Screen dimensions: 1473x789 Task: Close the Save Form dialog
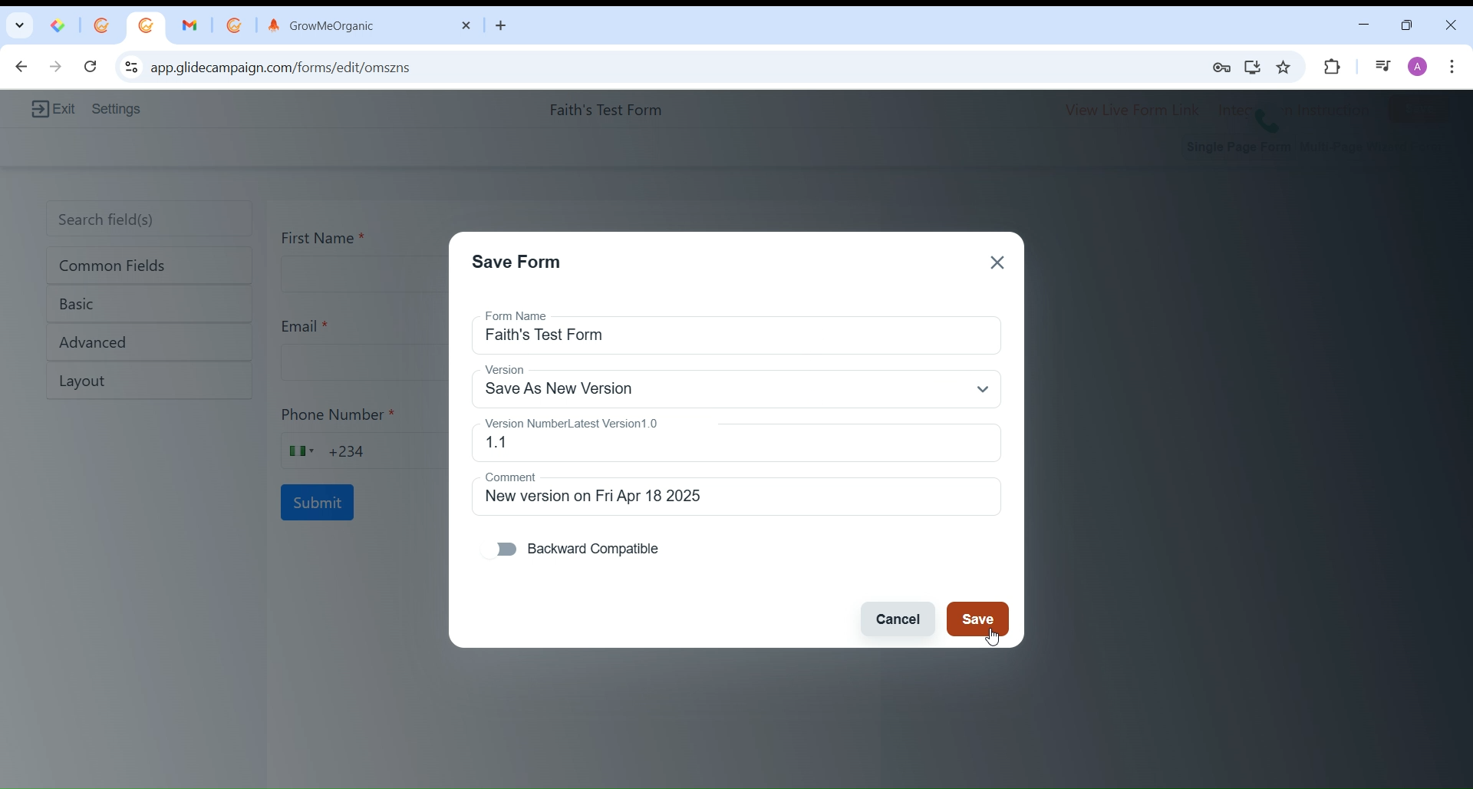click(x=997, y=263)
